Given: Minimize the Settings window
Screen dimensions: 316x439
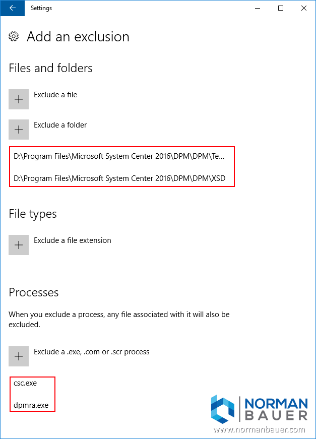Looking at the screenshot, I should (258, 8).
